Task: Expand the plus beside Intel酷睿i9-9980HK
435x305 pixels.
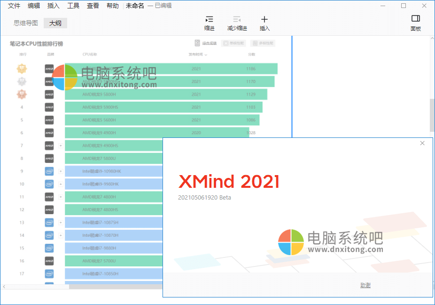Action: (61, 184)
